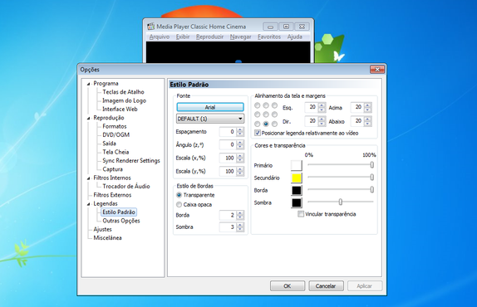Select Formatos in the tree
The height and width of the screenshot is (307, 477).
pos(115,126)
